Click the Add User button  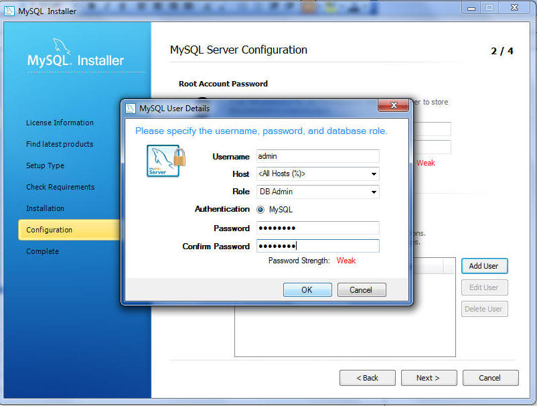[484, 266]
